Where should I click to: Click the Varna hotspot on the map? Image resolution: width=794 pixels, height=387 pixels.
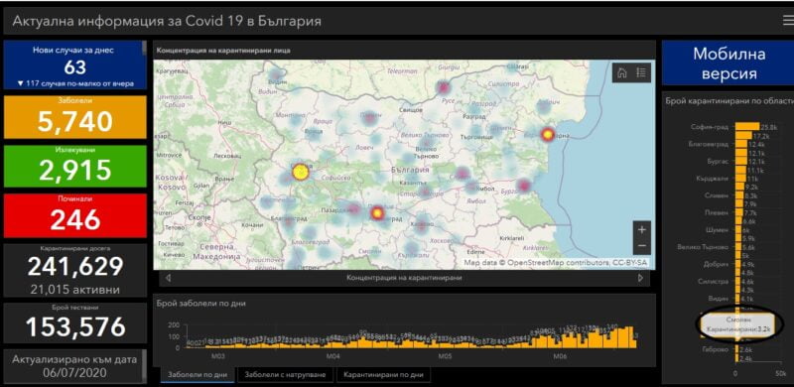(548, 135)
